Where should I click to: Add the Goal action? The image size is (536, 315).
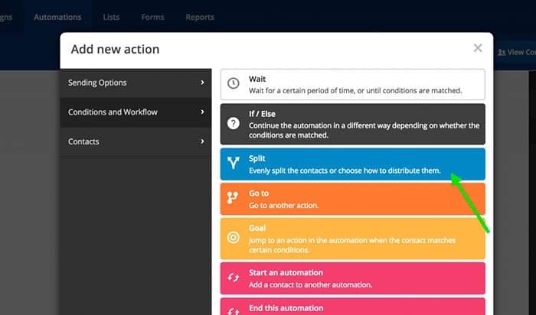[x=352, y=239]
